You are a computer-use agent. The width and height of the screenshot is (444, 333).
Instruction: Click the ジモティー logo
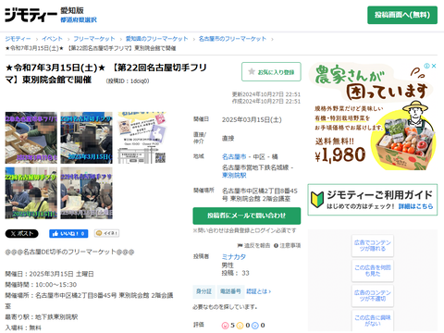(31, 15)
